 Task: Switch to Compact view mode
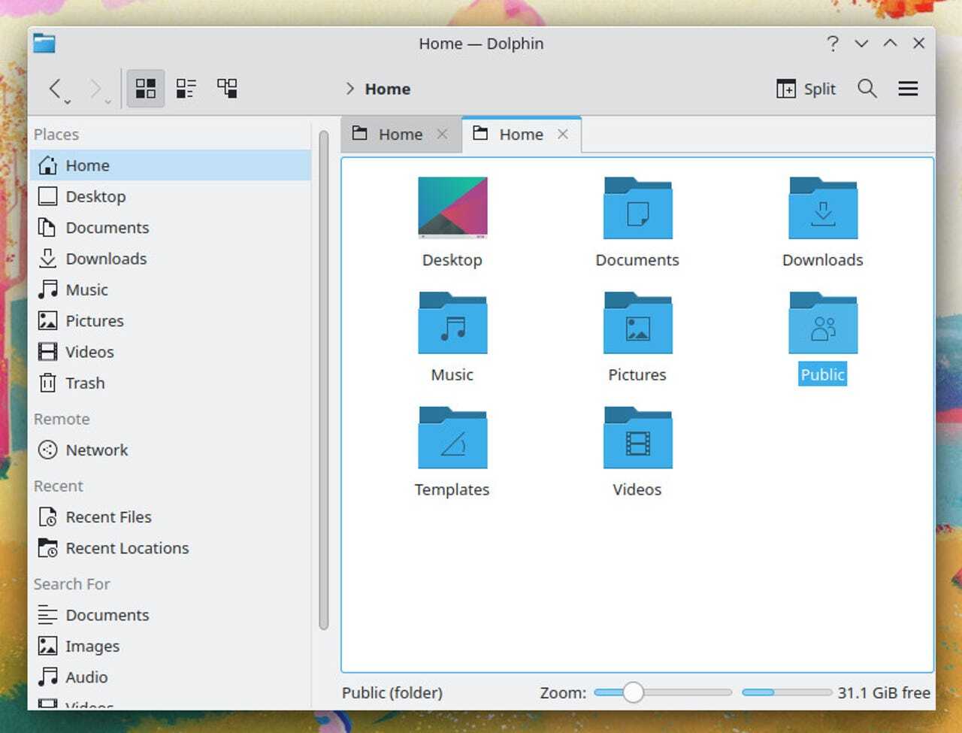coord(186,89)
